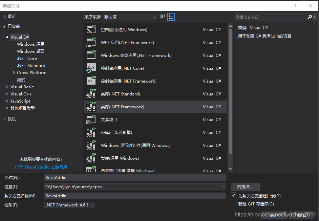Click the template list scroll down arrow
The width and height of the screenshot is (319, 221).
[x=230, y=169]
